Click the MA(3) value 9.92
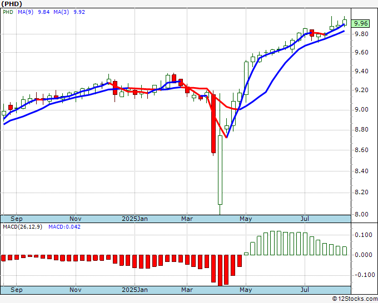Viewport: 378px width, 303px height. click(79, 12)
